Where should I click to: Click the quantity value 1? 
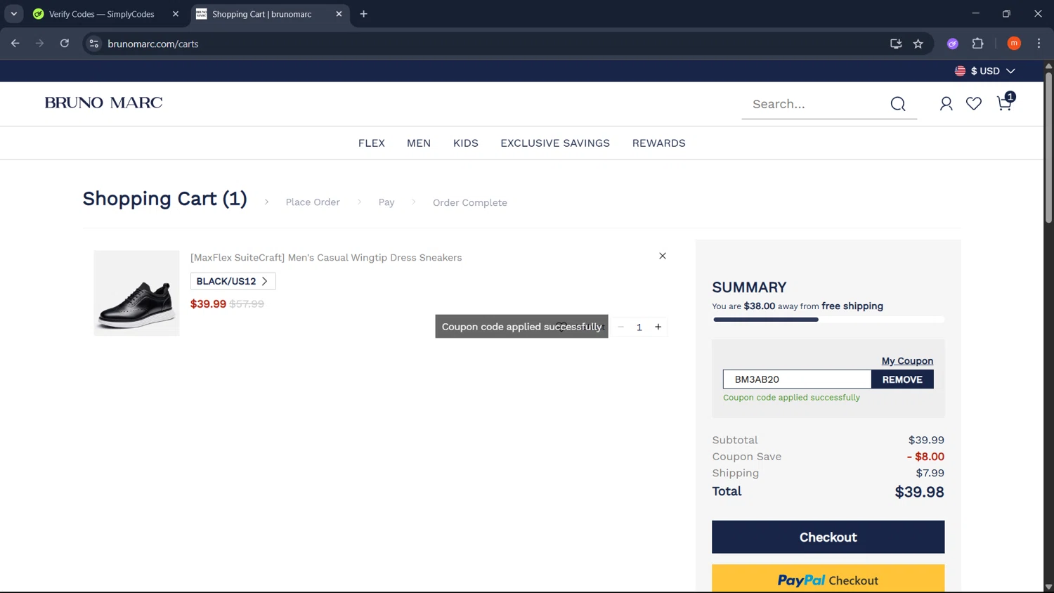coord(639,327)
